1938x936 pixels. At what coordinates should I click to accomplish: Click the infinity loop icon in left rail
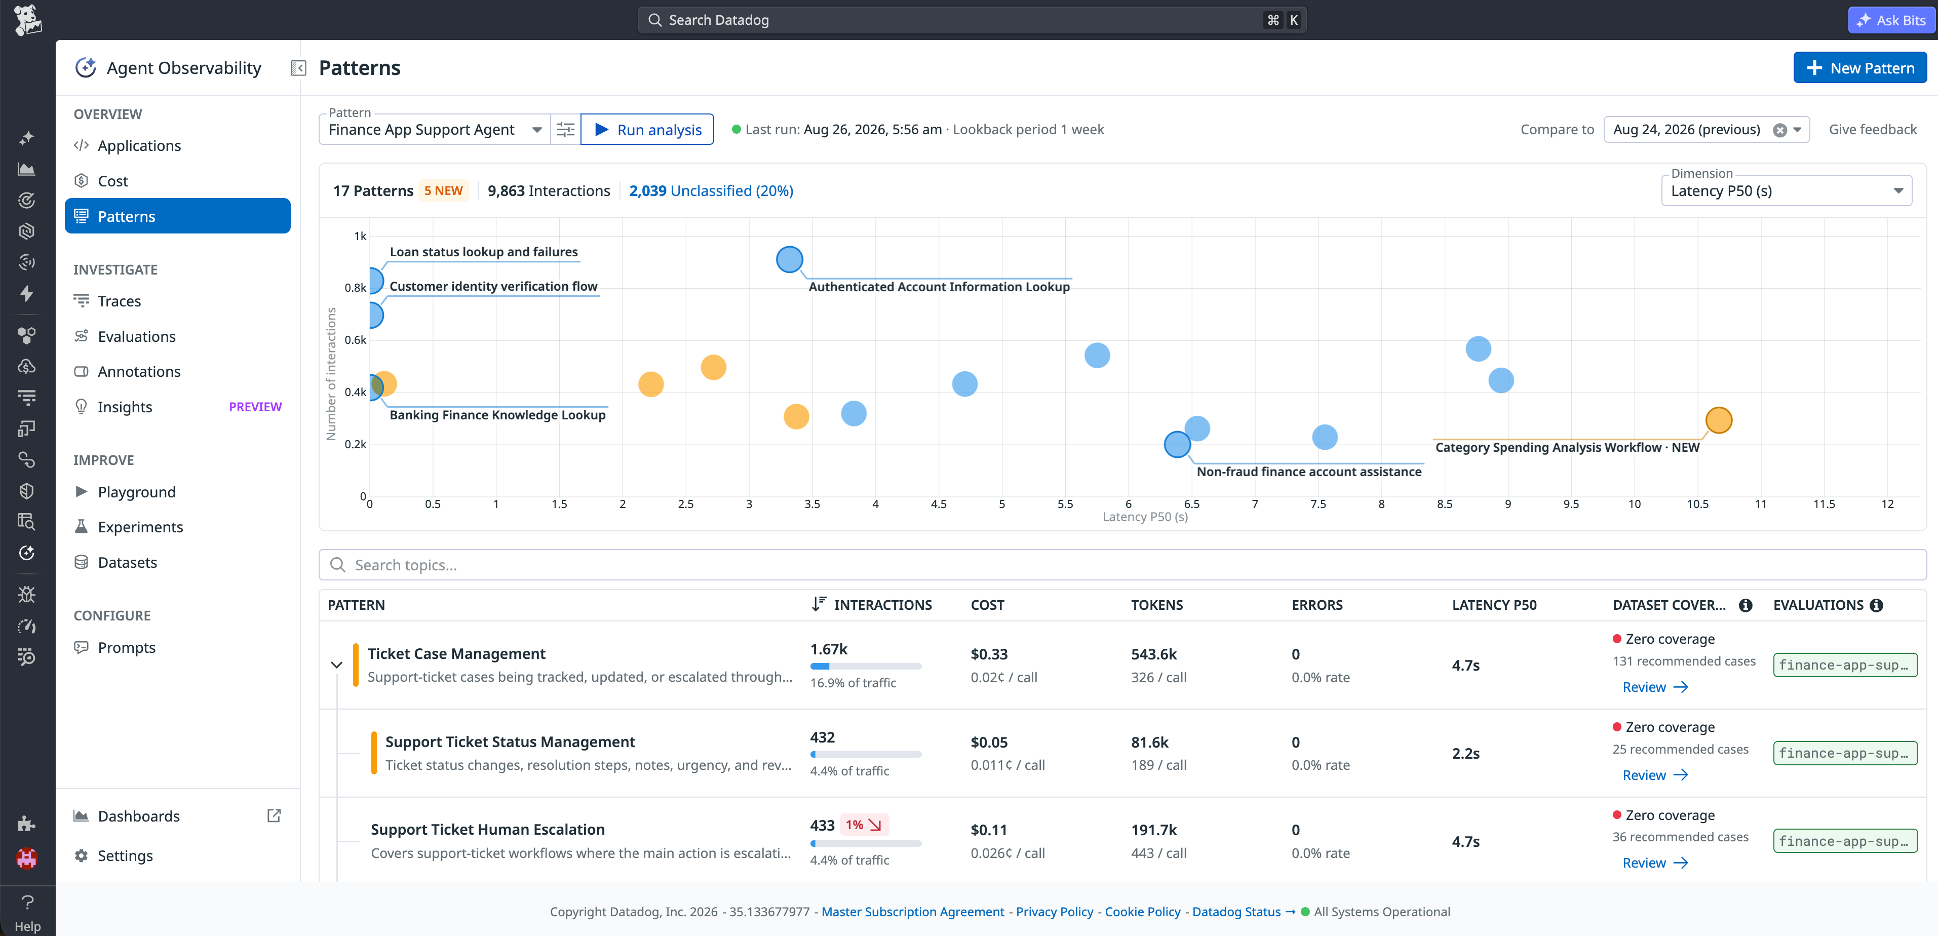click(26, 460)
